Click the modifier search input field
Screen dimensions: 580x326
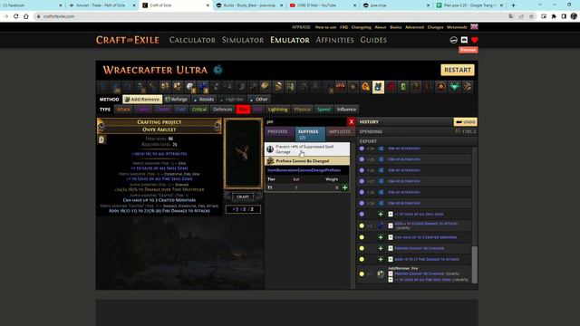305,121
